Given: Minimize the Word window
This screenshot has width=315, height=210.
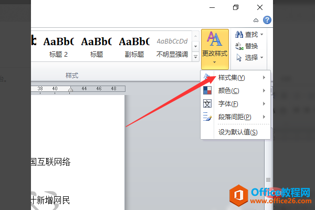Looking at the screenshot, I should pyautogui.click(x=212, y=8).
